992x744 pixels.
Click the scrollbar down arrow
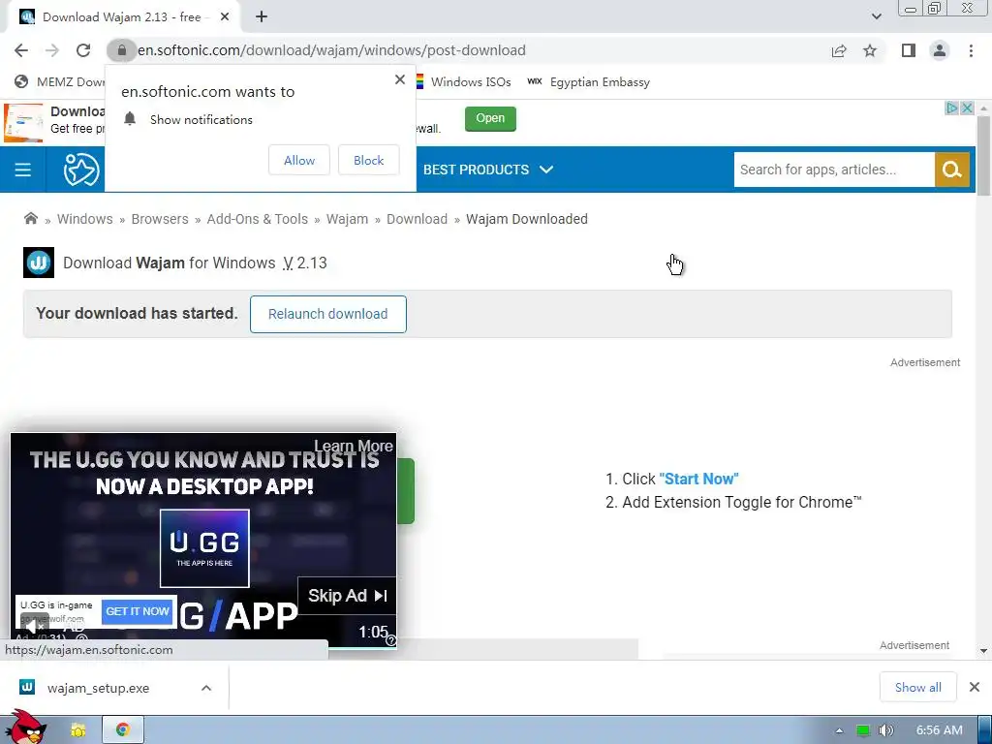pos(983,650)
